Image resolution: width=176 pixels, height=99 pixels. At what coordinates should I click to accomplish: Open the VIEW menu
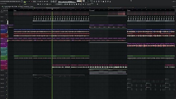(11, 2)
